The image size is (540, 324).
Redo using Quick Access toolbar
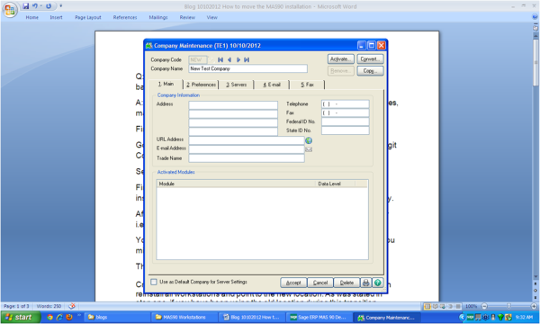(x=49, y=6)
